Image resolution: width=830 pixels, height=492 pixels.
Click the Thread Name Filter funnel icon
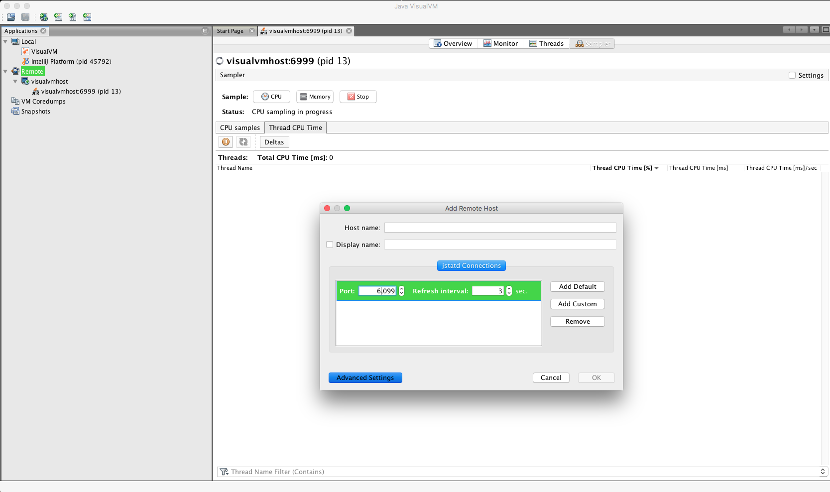[x=224, y=472]
